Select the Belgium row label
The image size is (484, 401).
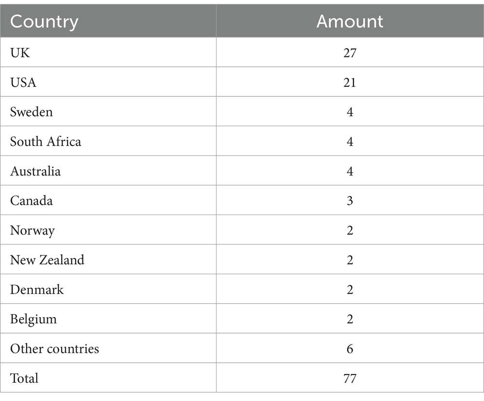(33, 320)
